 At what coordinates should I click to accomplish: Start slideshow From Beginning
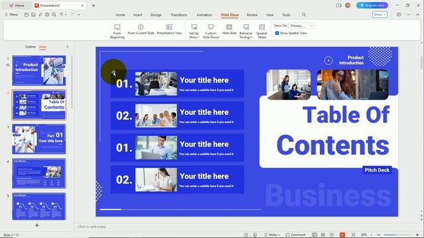(x=117, y=31)
